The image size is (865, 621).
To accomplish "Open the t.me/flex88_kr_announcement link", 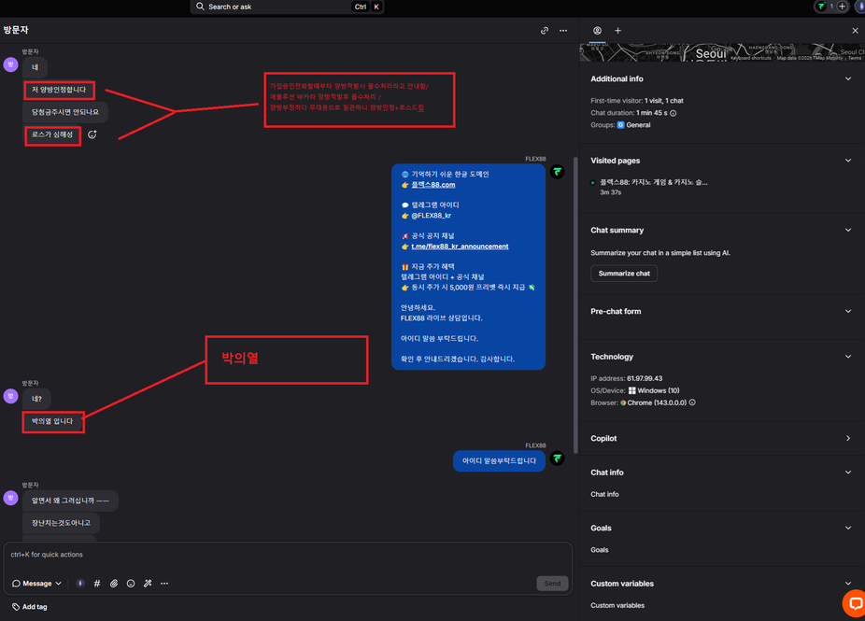I will [460, 247].
